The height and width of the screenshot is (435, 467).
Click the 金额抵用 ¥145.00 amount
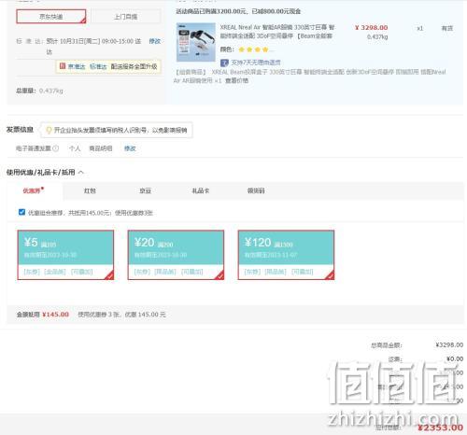click(x=55, y=315)
